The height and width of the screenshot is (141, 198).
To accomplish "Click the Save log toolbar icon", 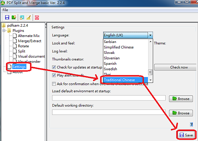I will point(22,18).
